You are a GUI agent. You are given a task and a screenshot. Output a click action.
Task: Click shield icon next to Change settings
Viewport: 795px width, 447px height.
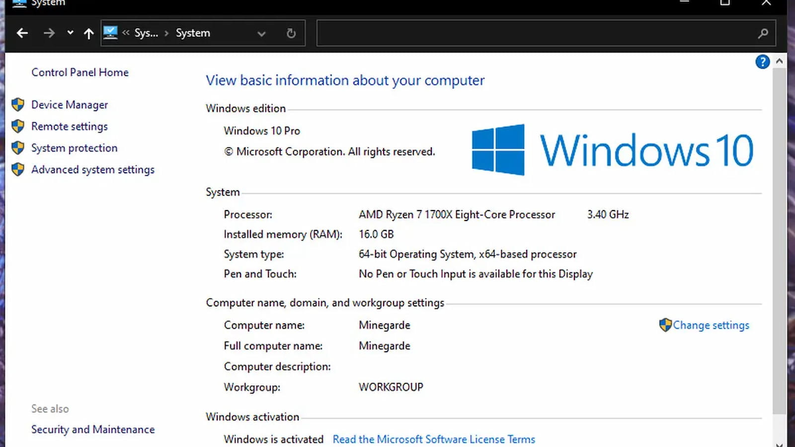[665, 325]
